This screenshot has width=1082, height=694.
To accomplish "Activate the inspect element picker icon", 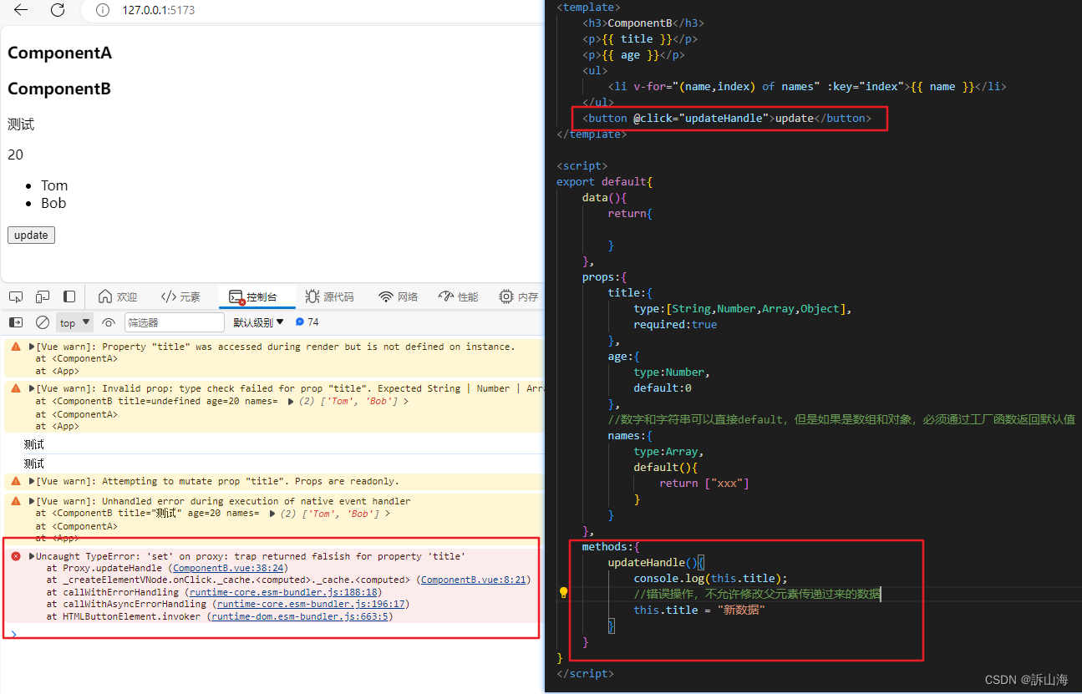I will point(15,296).
